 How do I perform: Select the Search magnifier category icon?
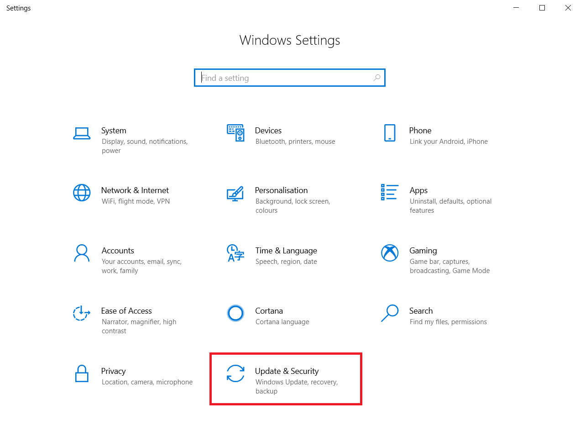tap(390, 313)
